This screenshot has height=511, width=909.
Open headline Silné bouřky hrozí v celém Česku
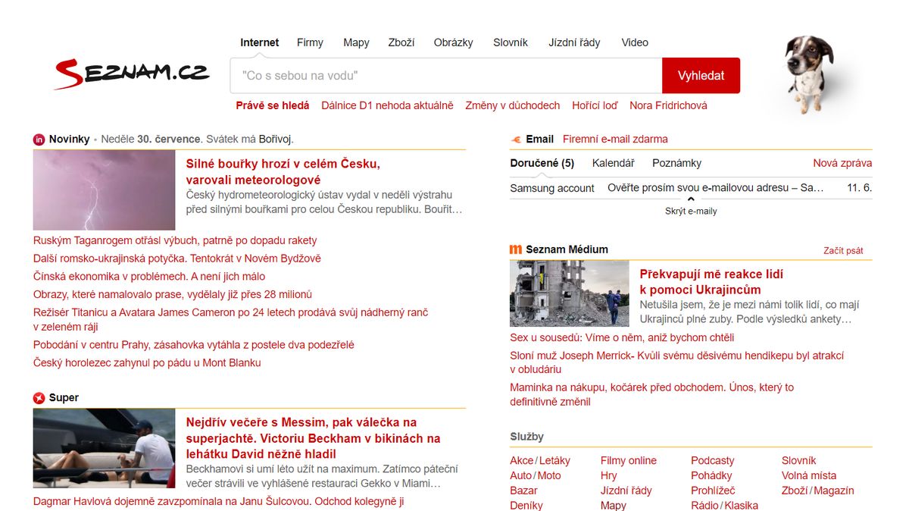pos(283,171)
